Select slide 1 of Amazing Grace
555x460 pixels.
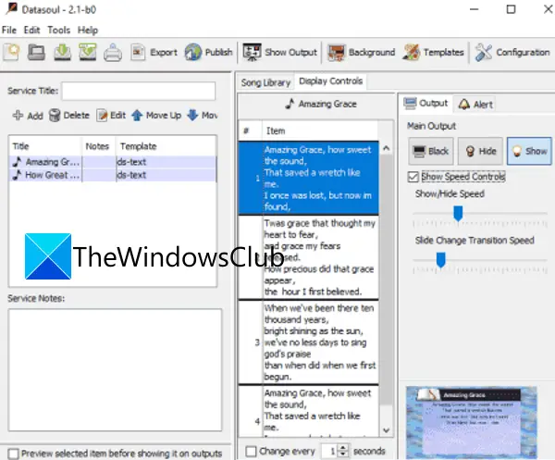tap(309, 178)
